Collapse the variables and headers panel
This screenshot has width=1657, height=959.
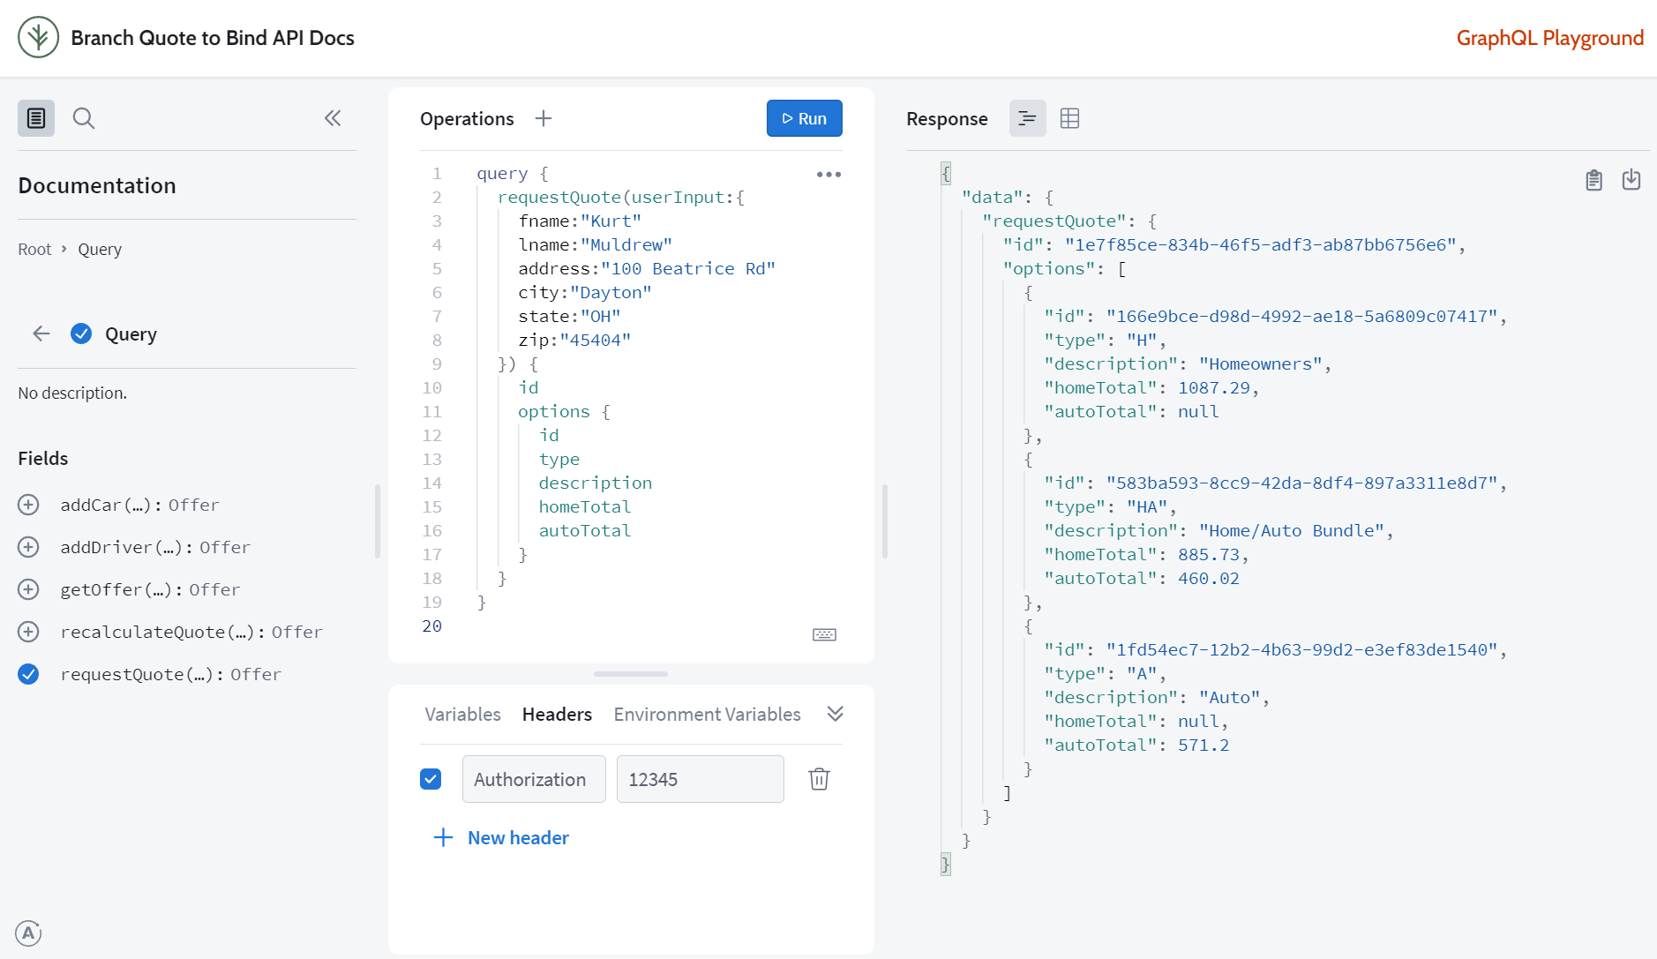pyautogui.click(x=835, y=714)
